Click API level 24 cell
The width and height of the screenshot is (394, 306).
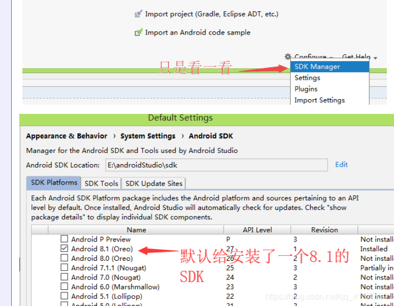(230, 278)
